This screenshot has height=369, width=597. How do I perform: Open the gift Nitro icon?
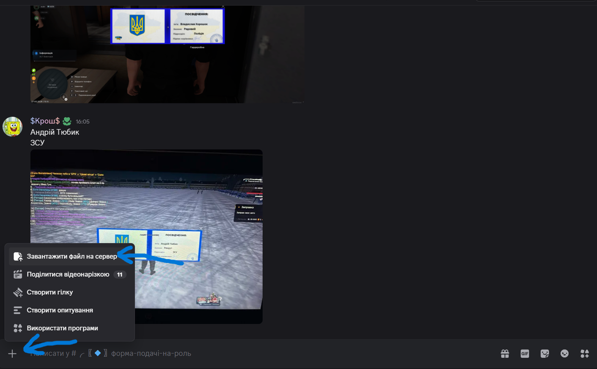(x=505, y=354)
